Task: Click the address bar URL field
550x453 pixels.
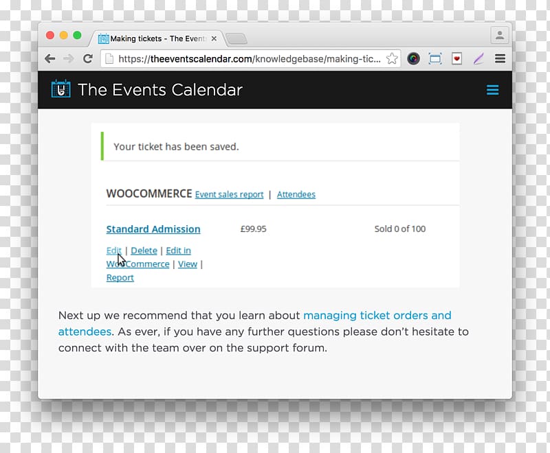Action: coord(249,59)
